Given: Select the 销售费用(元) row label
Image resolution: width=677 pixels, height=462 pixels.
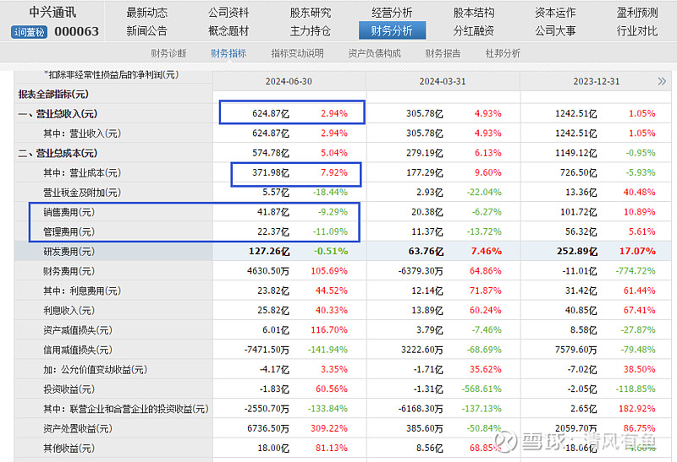Looking at the screenshot, I should pos(69,212).
